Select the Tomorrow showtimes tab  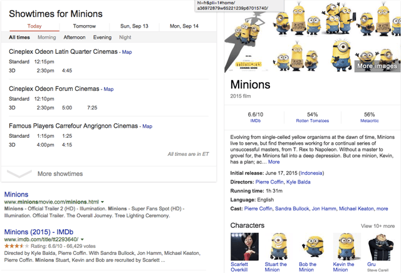click(x=85, y=26)
